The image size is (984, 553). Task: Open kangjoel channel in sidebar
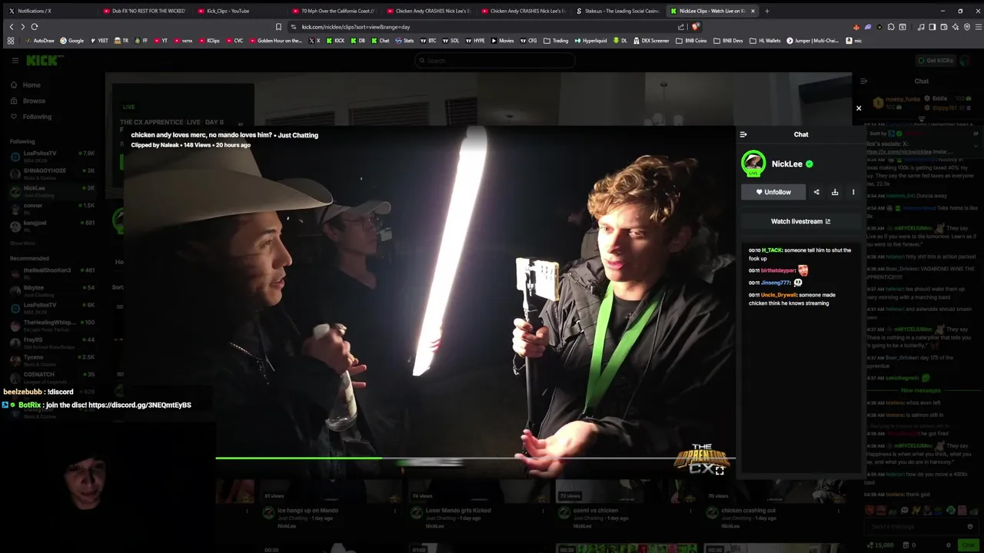tap(52, 226)
